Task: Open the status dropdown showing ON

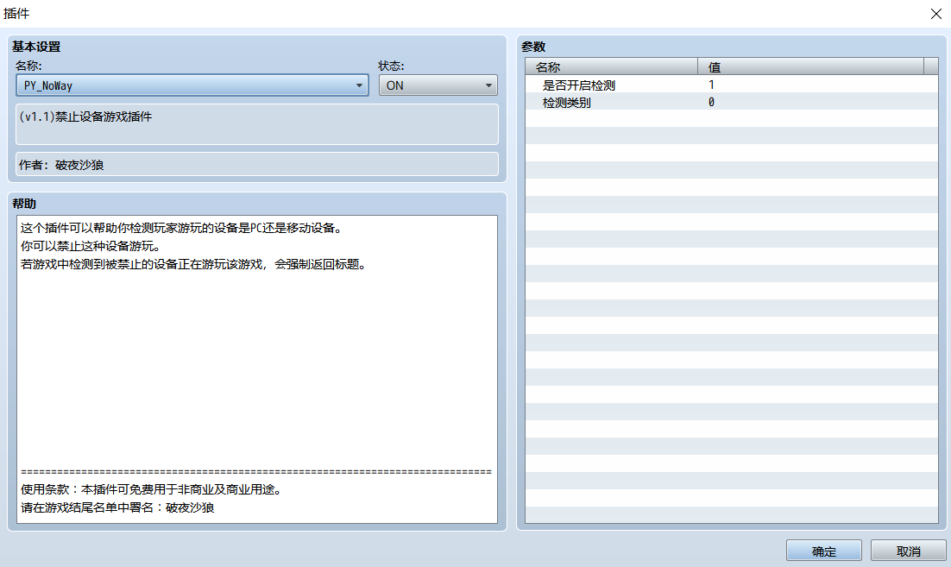Action: (438, 85)
